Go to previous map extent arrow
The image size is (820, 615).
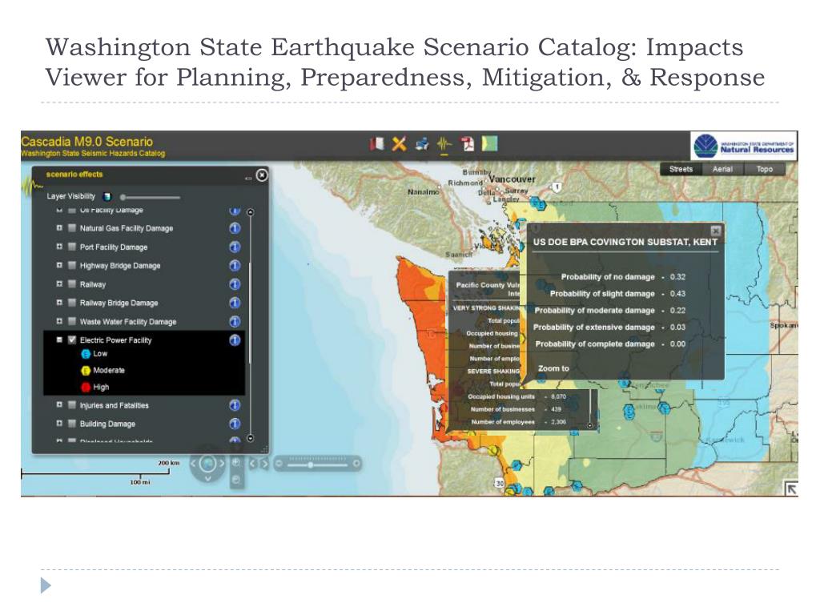pos(252,464)
